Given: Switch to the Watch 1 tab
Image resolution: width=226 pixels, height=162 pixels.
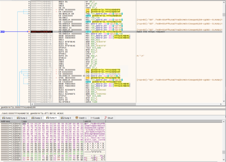Looking at the screenshot, I should coord(81,118).
